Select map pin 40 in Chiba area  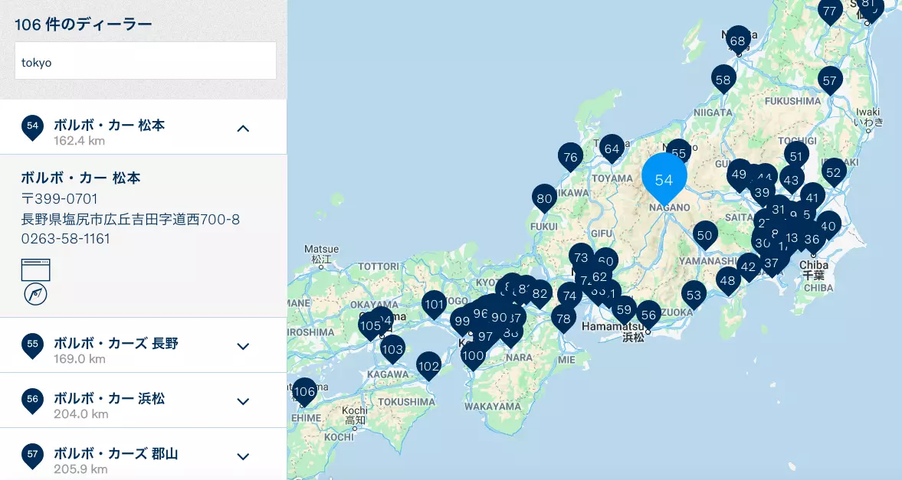point(828,226)
